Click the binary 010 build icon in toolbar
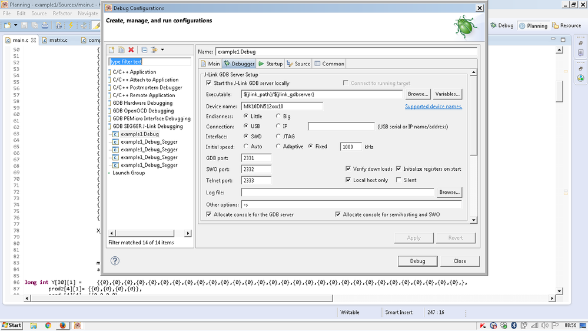The height and width of the screenshot is (331, 588). coord(59,25)
